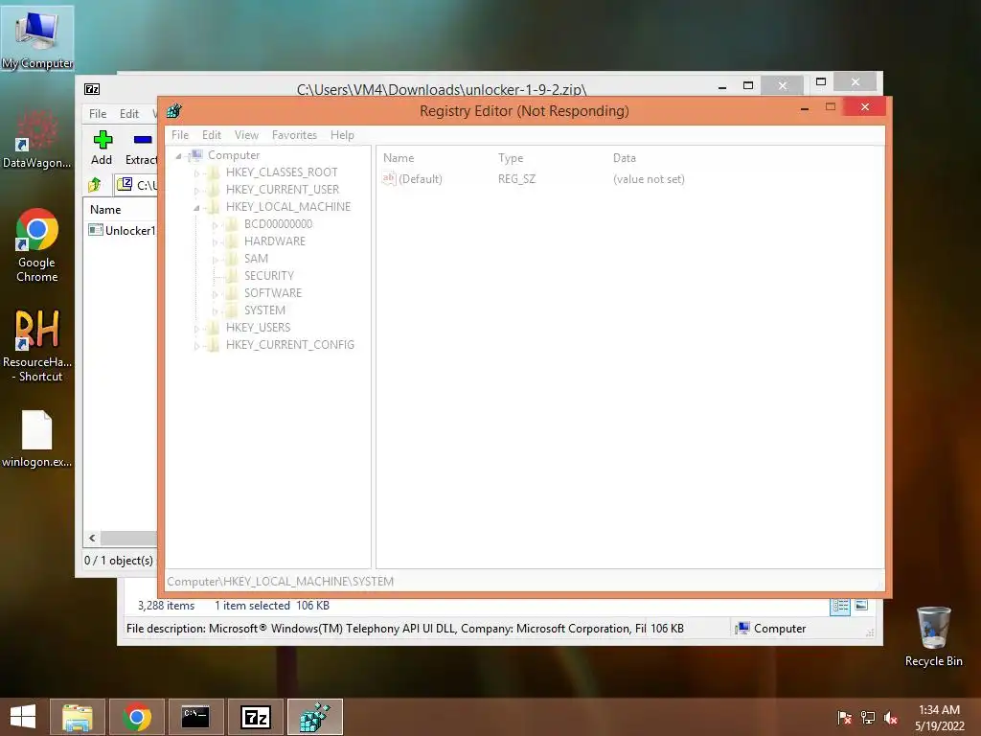This screenshot has width=981, height=736.
Task: Expand the SYSTEM key arrow
Action: [215, 311]
